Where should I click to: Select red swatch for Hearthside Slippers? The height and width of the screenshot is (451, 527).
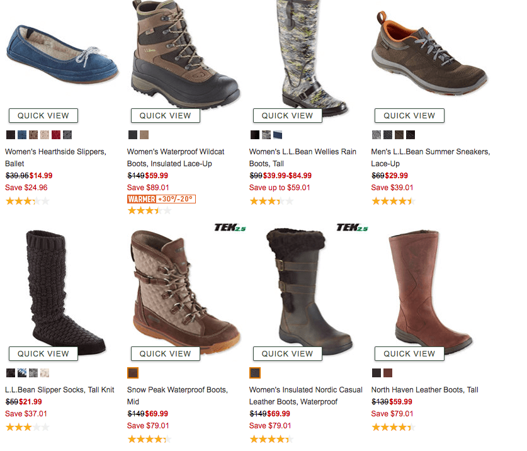point(56,135)
